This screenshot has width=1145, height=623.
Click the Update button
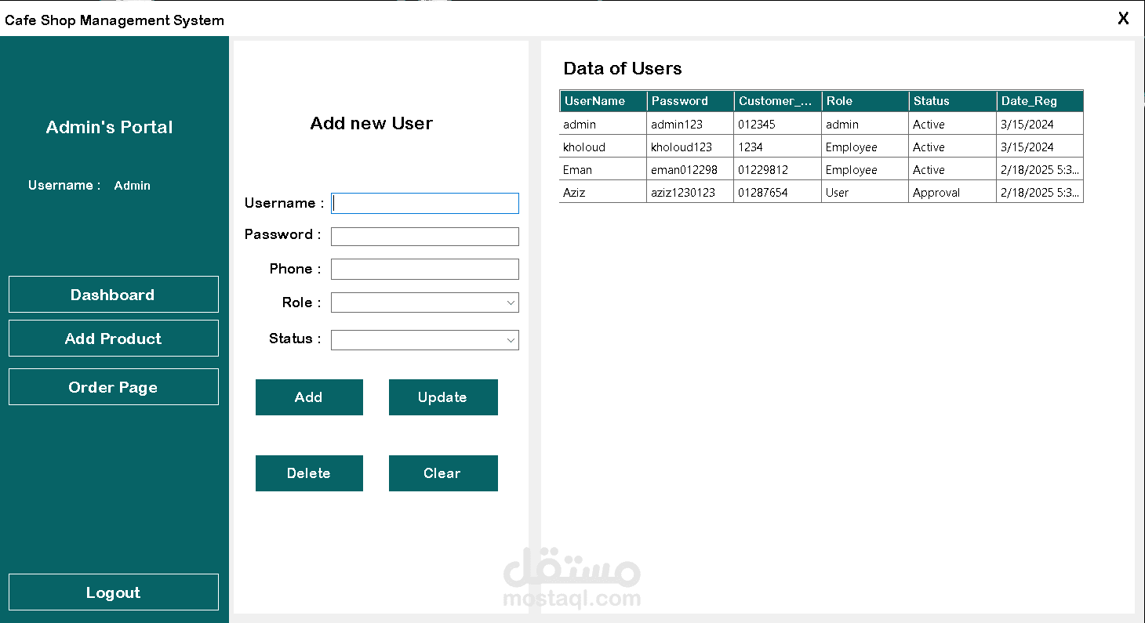click(443, 397)
